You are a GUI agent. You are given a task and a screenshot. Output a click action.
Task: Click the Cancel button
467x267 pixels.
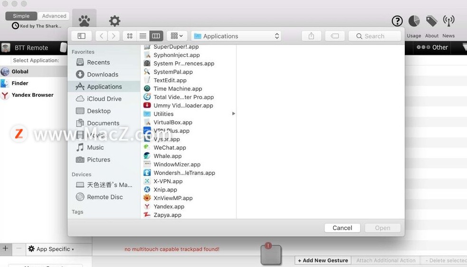click(x=342, y=228)
